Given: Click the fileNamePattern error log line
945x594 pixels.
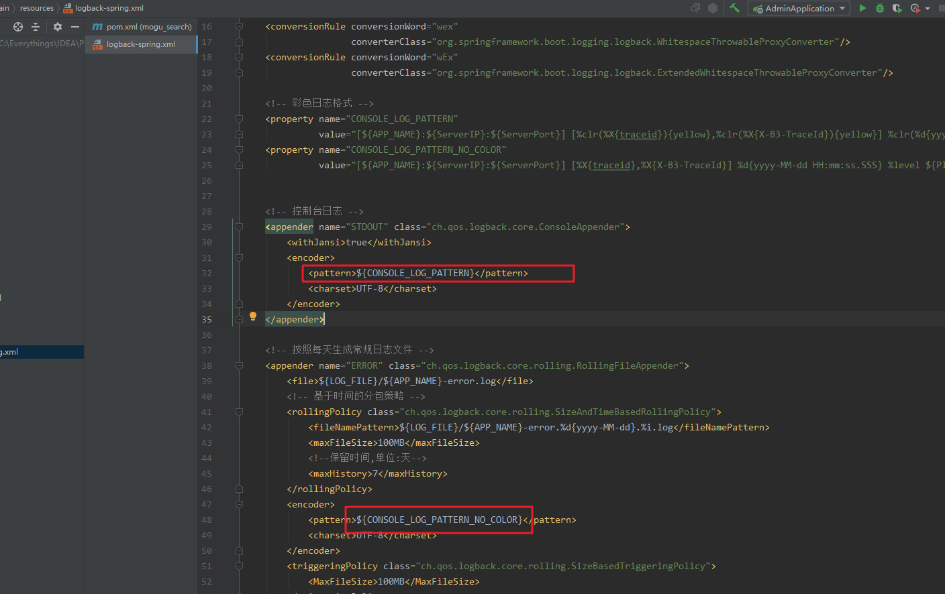Looking at the screenshot, I should pyautogui.click(x=539, y=428).
